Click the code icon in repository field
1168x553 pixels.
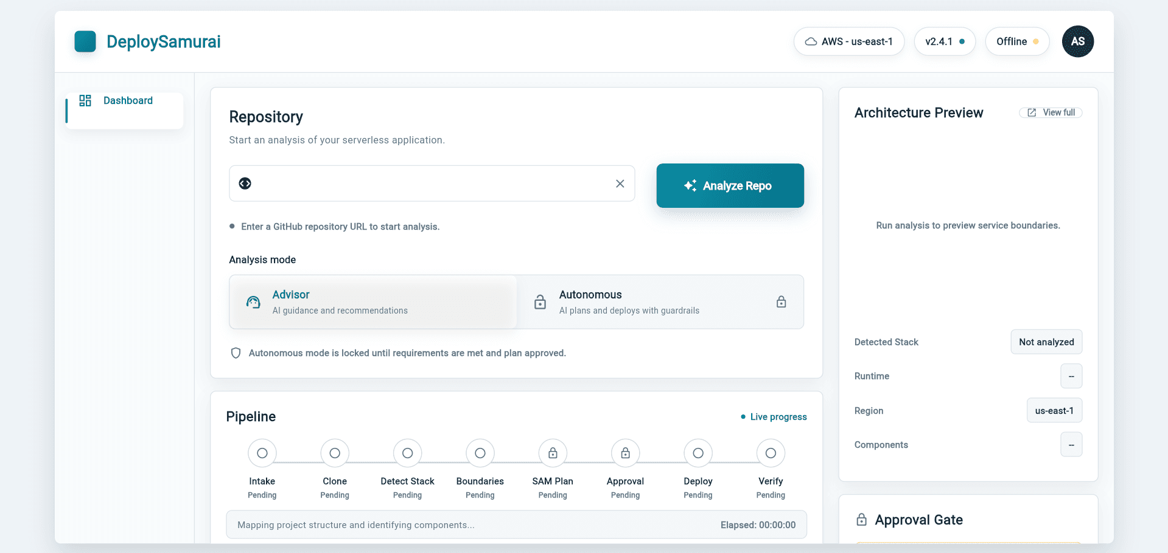pos(245,184)
